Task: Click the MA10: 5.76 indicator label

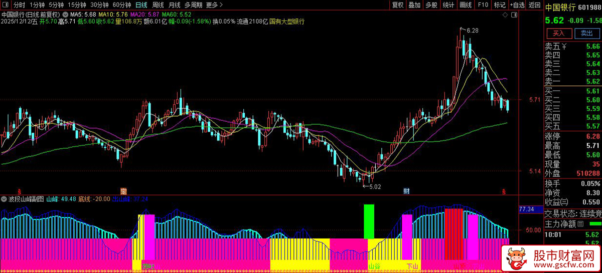Action: coord(113,14)
